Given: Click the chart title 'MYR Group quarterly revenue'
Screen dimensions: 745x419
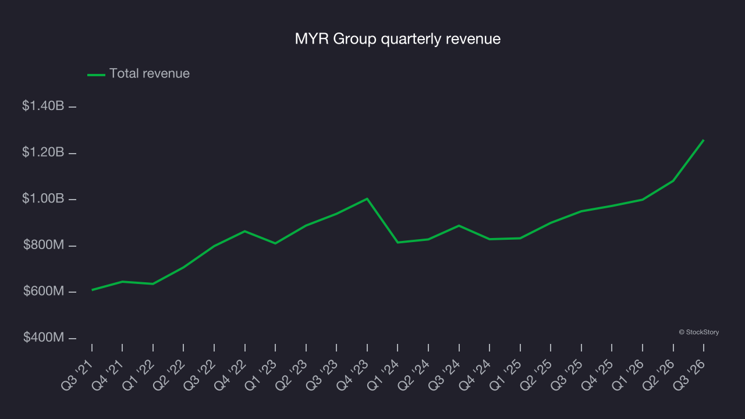Looking at the screenshot, I should coord(398,39).
